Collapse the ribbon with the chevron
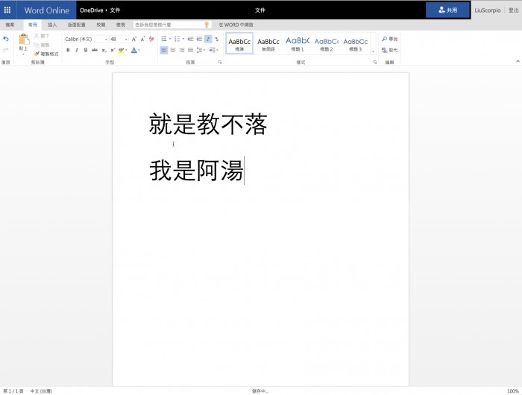The width and height of the screenshot is (522, 395). (x=518, y=61)
